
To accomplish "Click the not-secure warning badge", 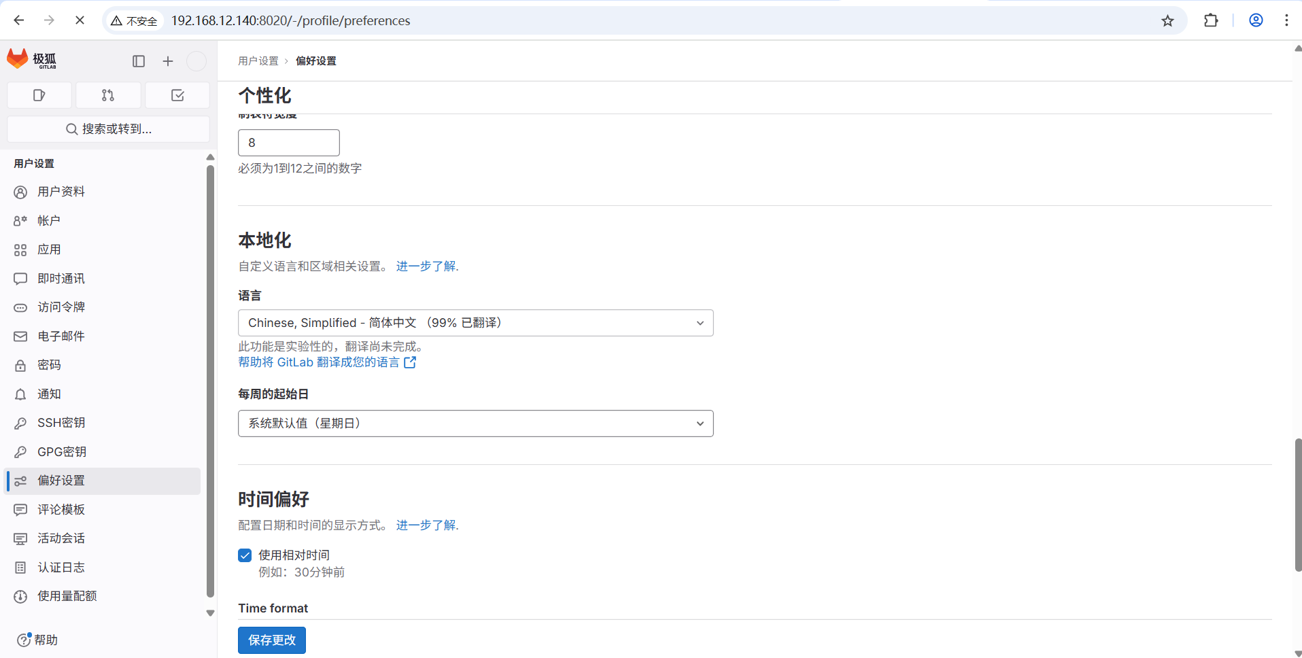I will (134, 21).
